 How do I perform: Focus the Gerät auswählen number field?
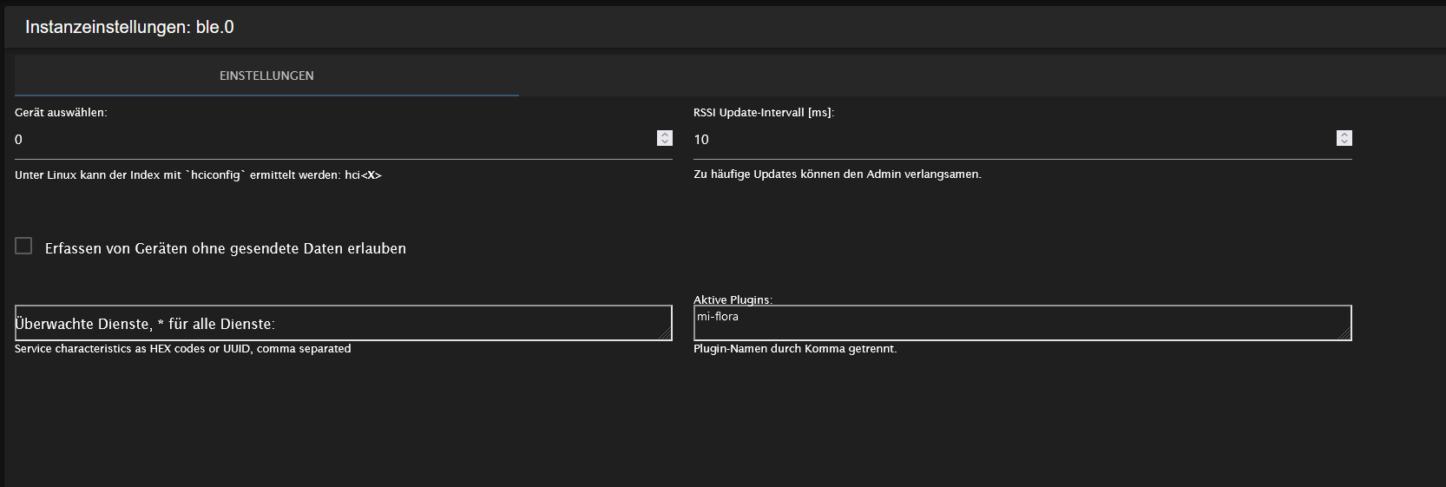pyautogui.click(x=330, y=140)
